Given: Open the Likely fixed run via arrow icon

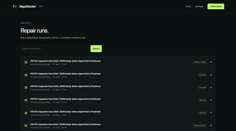Looking at the screenshot, I should tap(211, 62).
